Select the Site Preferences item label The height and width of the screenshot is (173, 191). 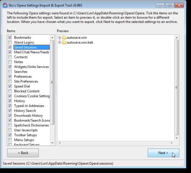click(x=26, y=81)
